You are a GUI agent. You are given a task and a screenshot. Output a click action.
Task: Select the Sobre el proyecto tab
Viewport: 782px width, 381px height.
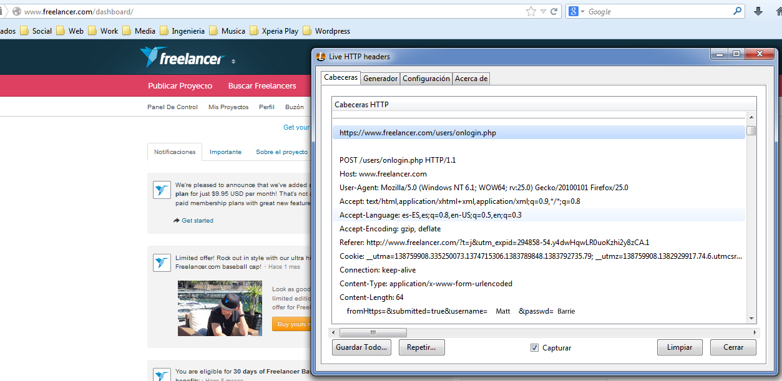click(x=281, y=152)
